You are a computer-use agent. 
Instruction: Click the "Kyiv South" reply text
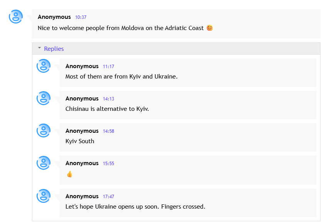point(80,141)
